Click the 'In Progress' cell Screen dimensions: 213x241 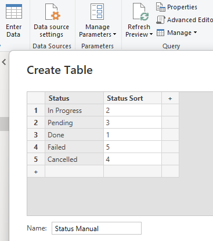(74, 111)
